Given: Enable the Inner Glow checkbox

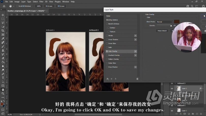Looking at the screenshot, I should click(x=107, y=43).
